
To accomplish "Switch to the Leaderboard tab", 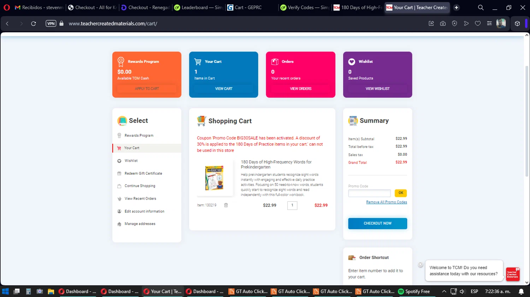I will (x=198, y=7).
